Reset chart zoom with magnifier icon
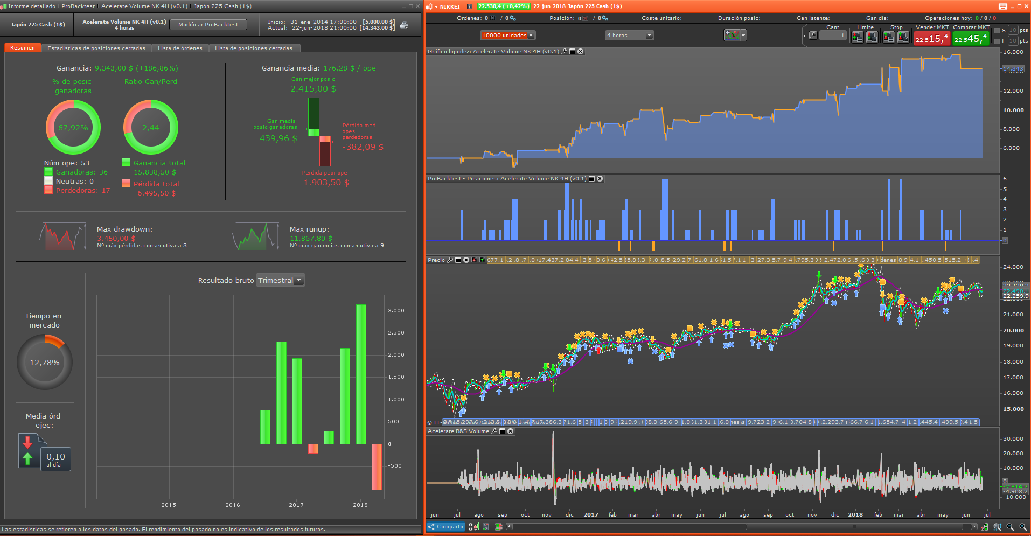This screenshot has height=536, width=1031. coord(998,527)
